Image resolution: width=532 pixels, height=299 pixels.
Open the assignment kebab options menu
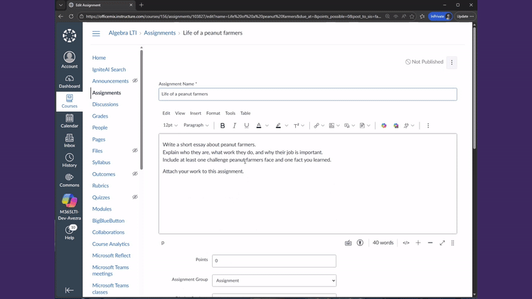[x=452, y=62]
